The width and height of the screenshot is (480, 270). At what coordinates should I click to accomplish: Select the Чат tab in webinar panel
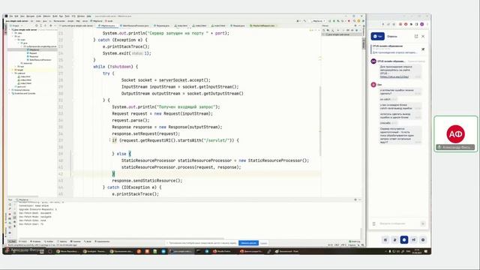(378, 37)
